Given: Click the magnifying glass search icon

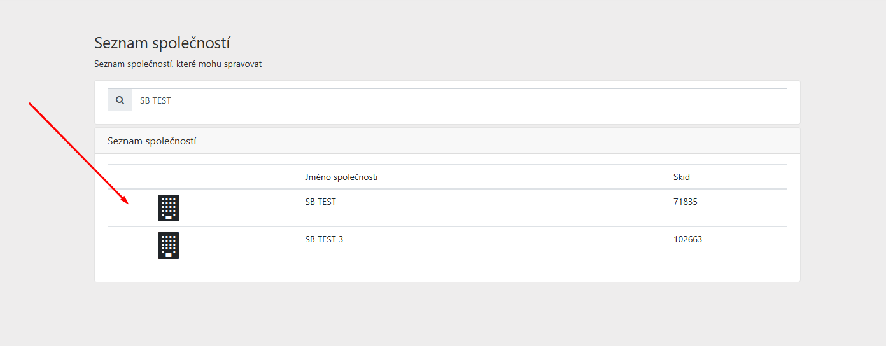Looking at the screenshot, I should pos(120,100).
